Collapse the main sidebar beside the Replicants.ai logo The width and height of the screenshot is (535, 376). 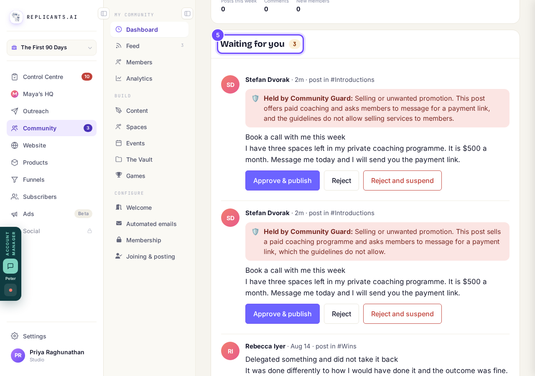(104, 13)
